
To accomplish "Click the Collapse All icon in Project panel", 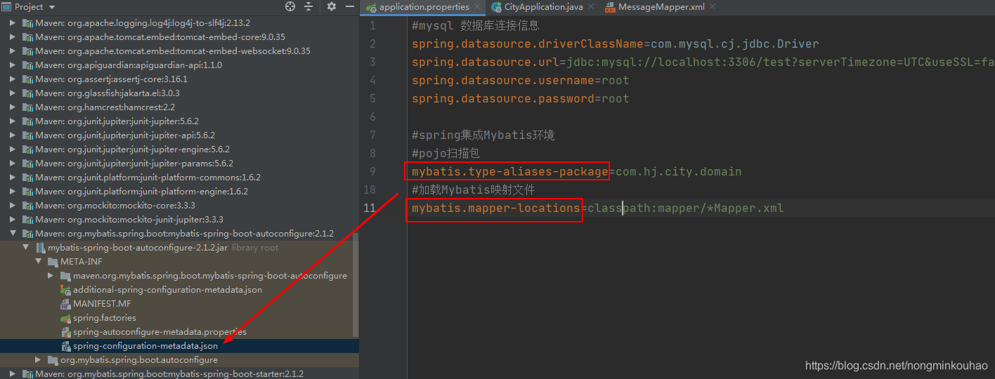I will [308, 6].
